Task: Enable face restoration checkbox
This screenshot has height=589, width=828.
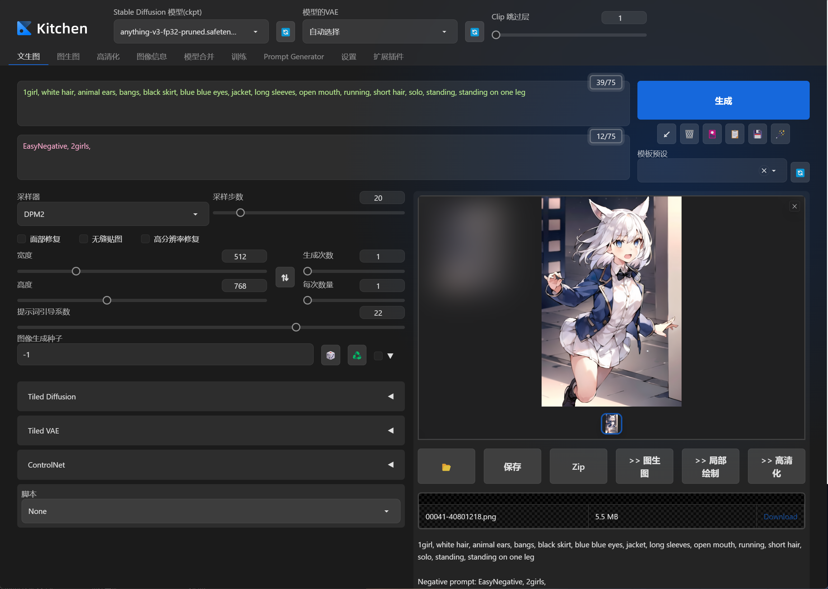Action: (22, 238)
